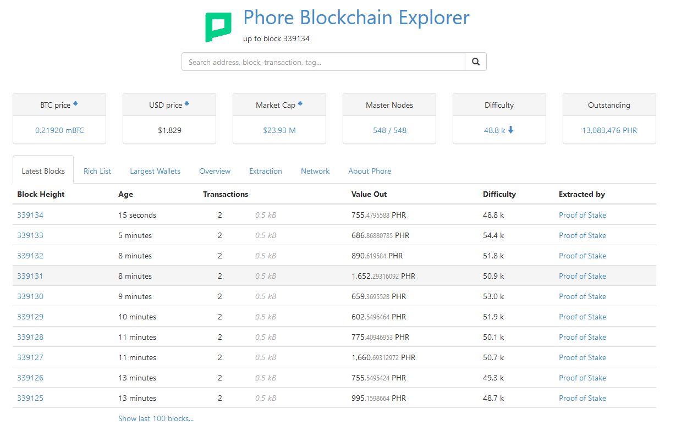Click the 548 / 548 Master Nodes value
The height and width of the screenshot is (425, 676).
tap(389, 130)
